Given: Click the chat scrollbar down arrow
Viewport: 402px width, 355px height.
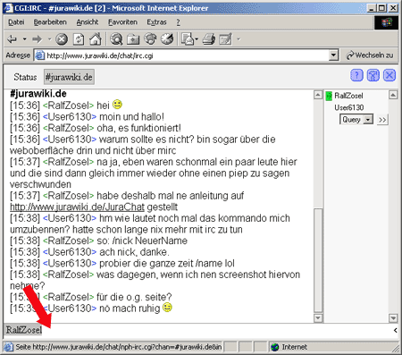Looking at the screenshot, I should [318, 318].
